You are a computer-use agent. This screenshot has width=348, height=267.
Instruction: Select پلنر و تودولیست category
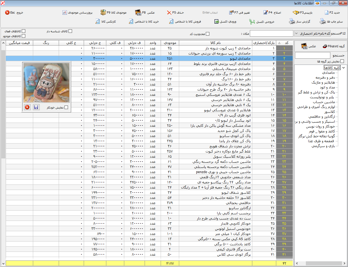coord(322,97)
